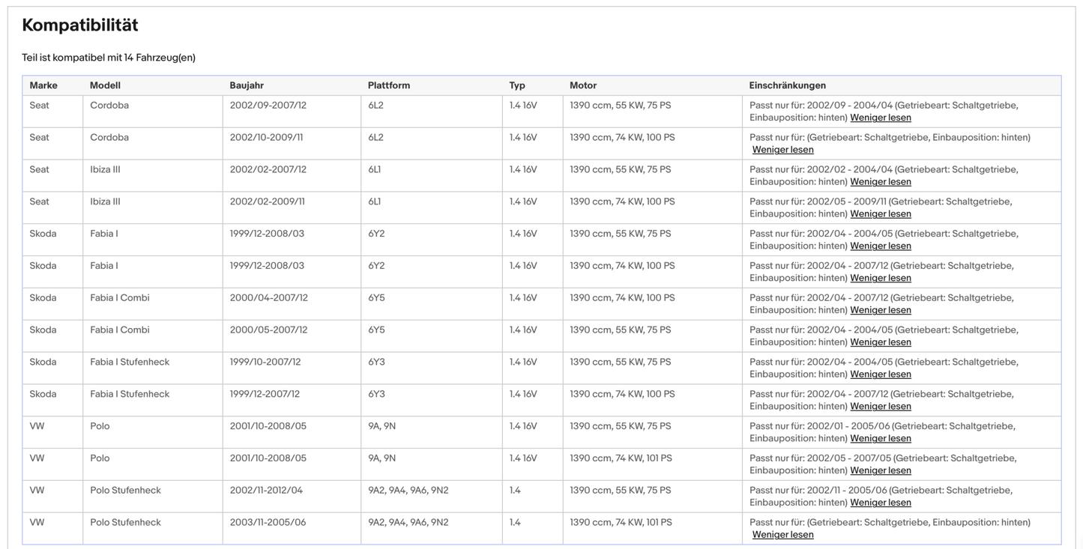Collapse restrictions for Skoda Fabia I 100 PS
This screenshot has height=549, width=1083.
click(880, 279)
